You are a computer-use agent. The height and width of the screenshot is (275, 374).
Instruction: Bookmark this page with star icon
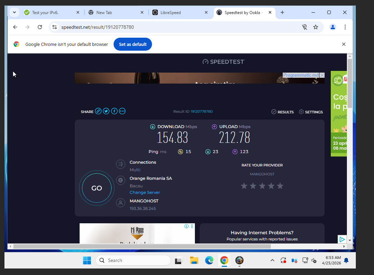(316, 27)
